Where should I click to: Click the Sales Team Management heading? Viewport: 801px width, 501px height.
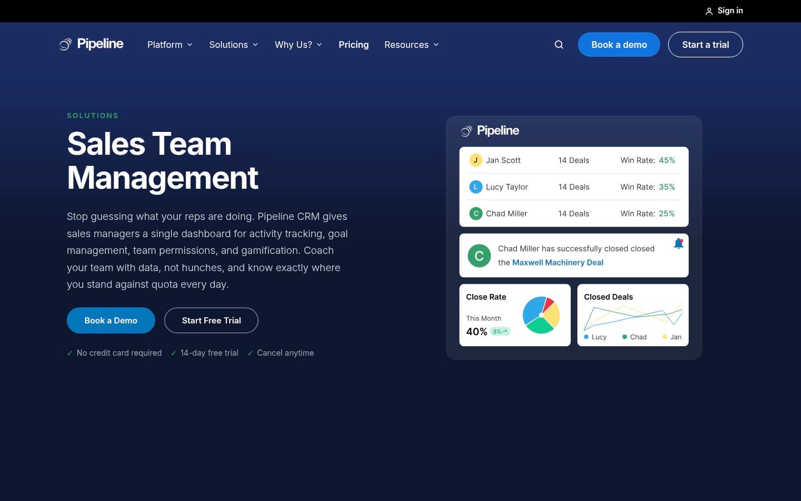[x=162, y=161]
